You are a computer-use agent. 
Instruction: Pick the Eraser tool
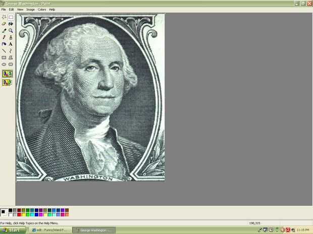tap(4, 24)
